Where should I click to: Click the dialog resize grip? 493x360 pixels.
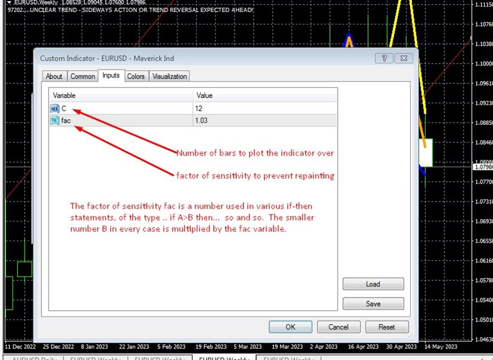(410, 336)
